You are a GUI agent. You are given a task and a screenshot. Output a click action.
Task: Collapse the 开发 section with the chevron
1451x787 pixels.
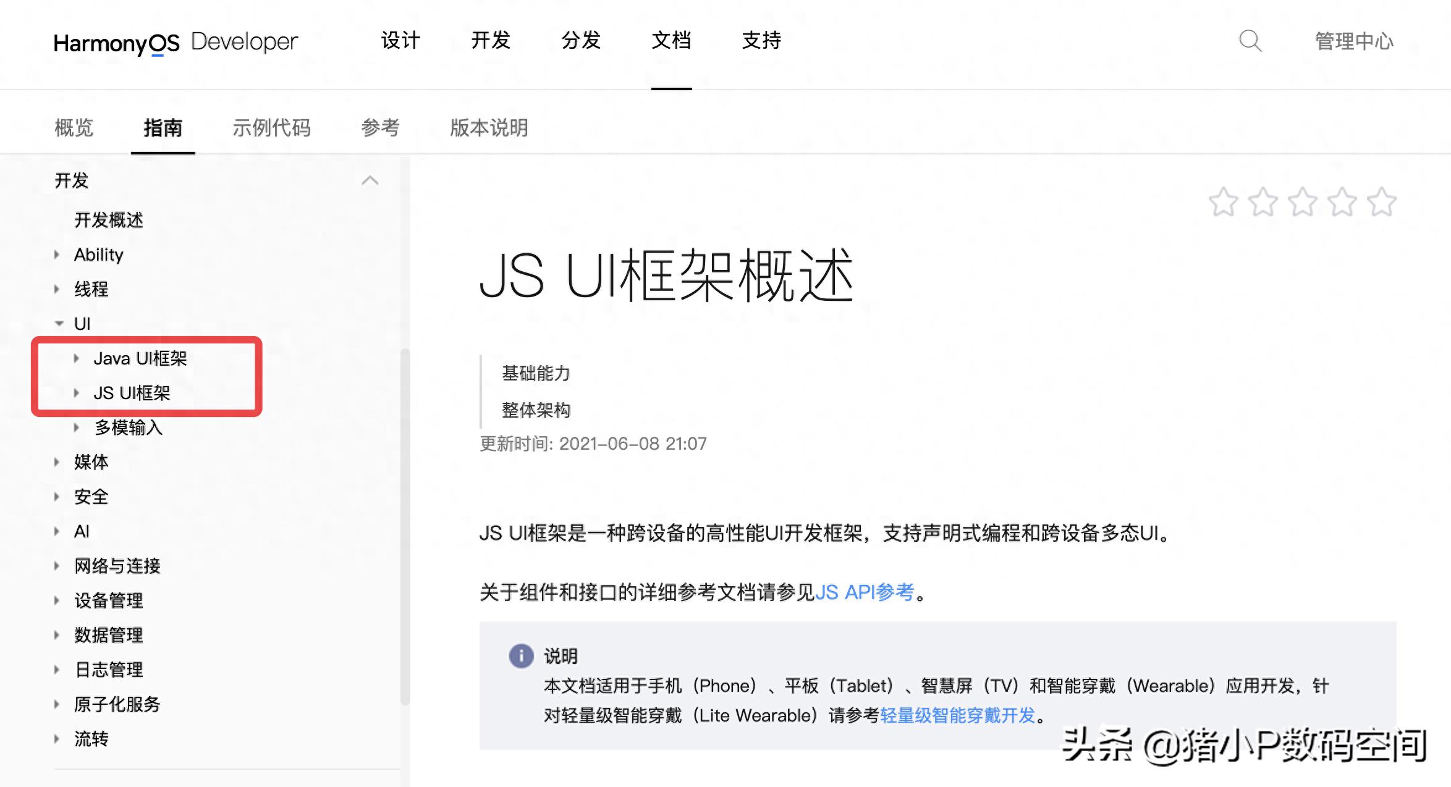point(370,179)
